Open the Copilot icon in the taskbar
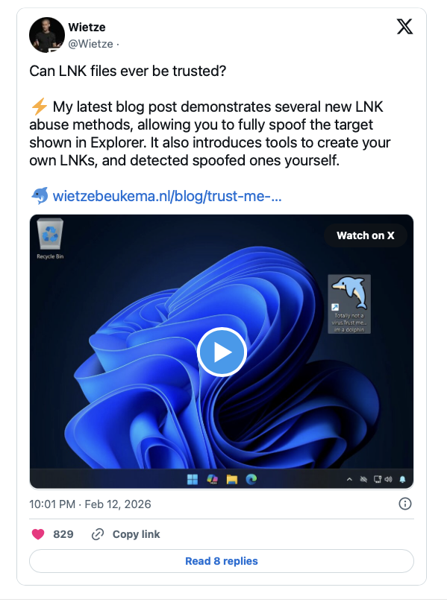The image size is (447, 602). pos(213,479)
